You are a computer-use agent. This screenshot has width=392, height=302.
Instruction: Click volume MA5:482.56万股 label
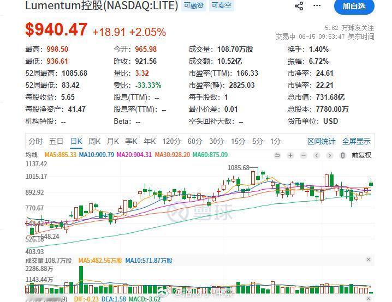click(100, 261)
